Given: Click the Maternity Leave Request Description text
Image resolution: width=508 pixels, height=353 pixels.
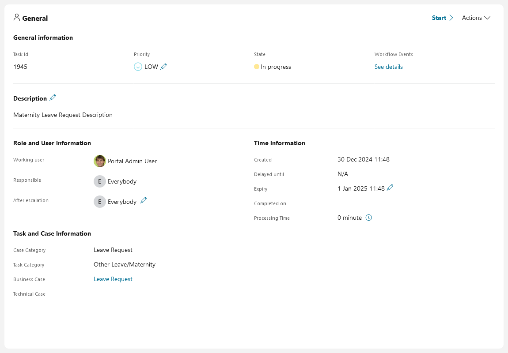Looking at the screenshot, I should coord(63,115).
